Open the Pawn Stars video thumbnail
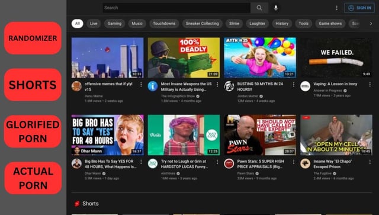Screen dimensions: 379x215 click(260, 135)
